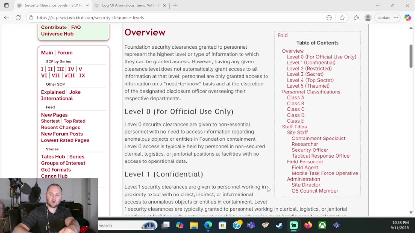The image size is (415, 233).
Task: Open the FAQ link
Action: pyautogui.click(x=76, y=27)
